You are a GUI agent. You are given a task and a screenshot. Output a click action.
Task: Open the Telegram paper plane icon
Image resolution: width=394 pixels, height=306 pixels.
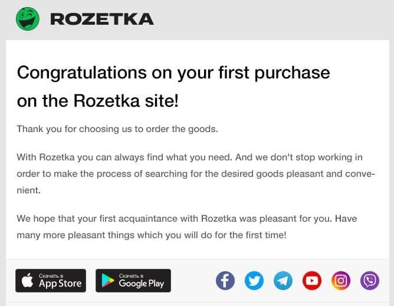(x=283, y=281)
